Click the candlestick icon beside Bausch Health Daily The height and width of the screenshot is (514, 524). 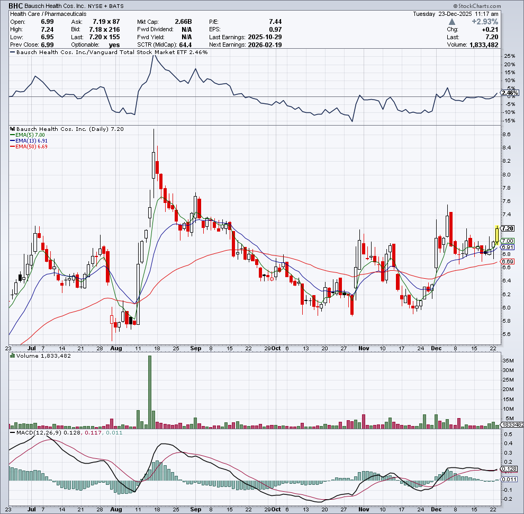click(13, 129)
